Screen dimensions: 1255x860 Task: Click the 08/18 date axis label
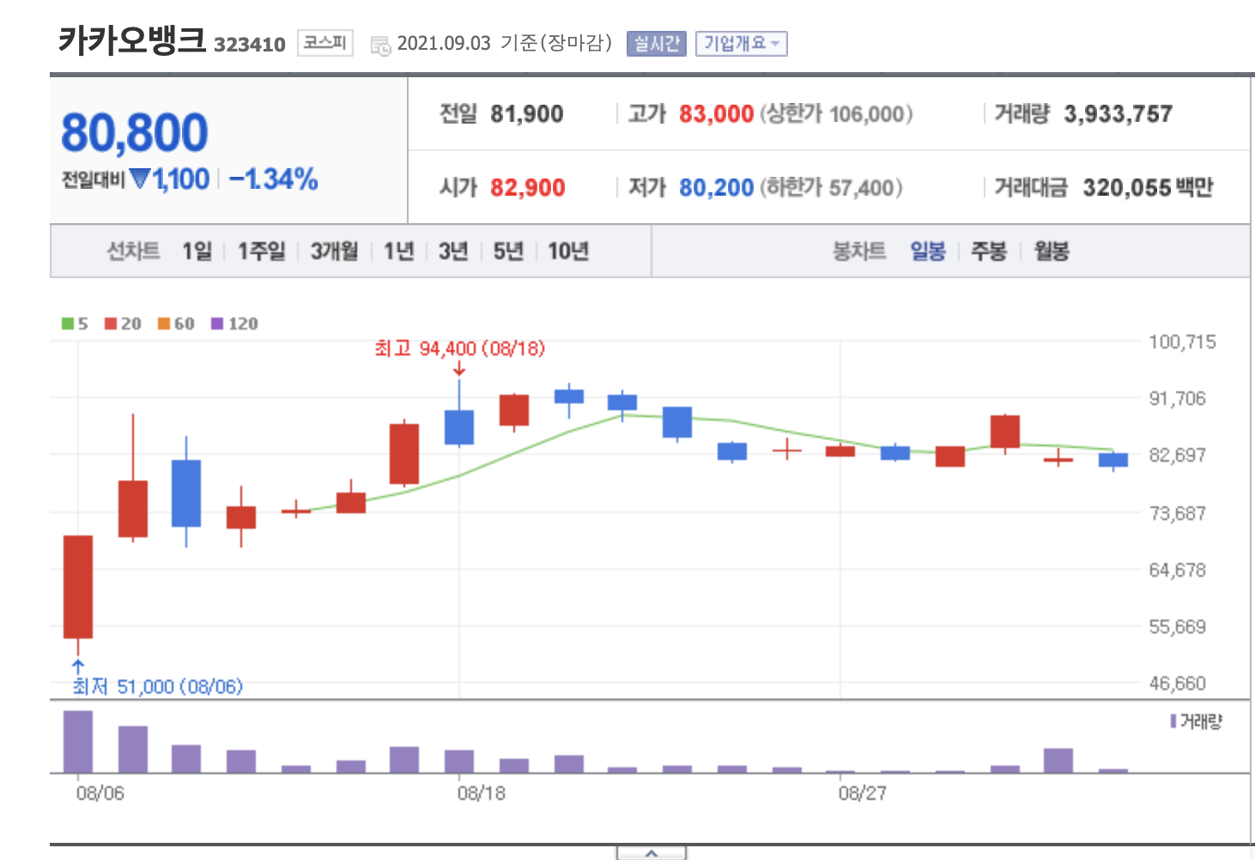[482, 793]
